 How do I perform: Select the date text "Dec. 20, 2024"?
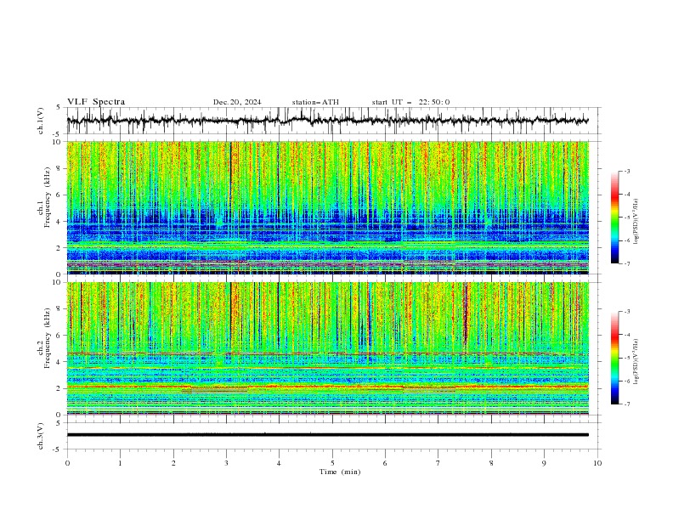(237, 102)
